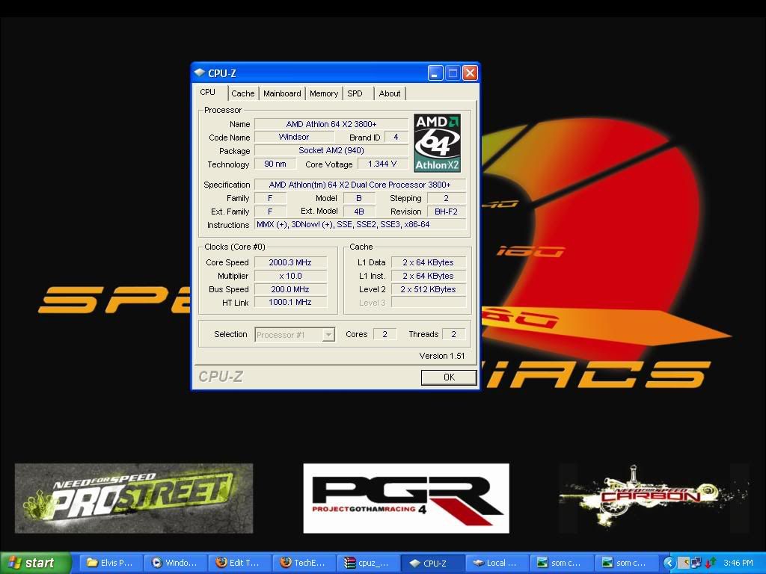Screen dimensions: 766x574
Task: Open the cpuz_... archive taskbar button
Action: pyautogui.click(x=368, y=563)
